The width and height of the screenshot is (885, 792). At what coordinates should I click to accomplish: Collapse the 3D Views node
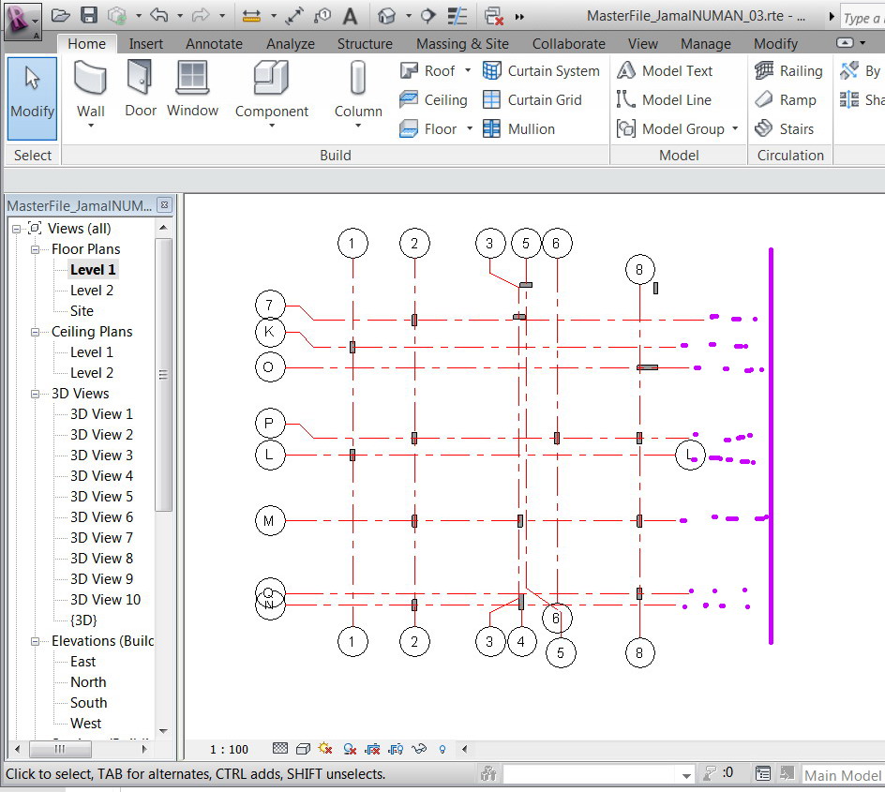(35, 394)
